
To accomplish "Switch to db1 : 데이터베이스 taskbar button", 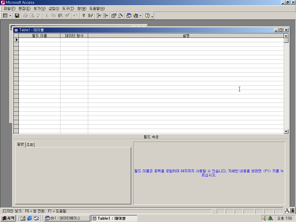I will click(67, 218).
